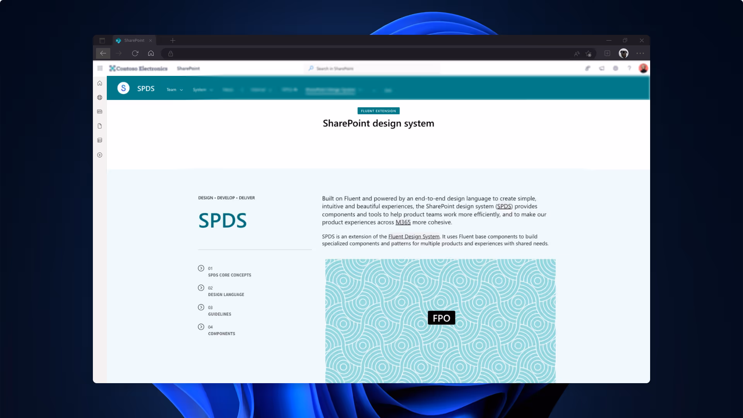This screenshot has width=743, height=418.
Task: Add page to browser favorites
Action: click(588, 53)
